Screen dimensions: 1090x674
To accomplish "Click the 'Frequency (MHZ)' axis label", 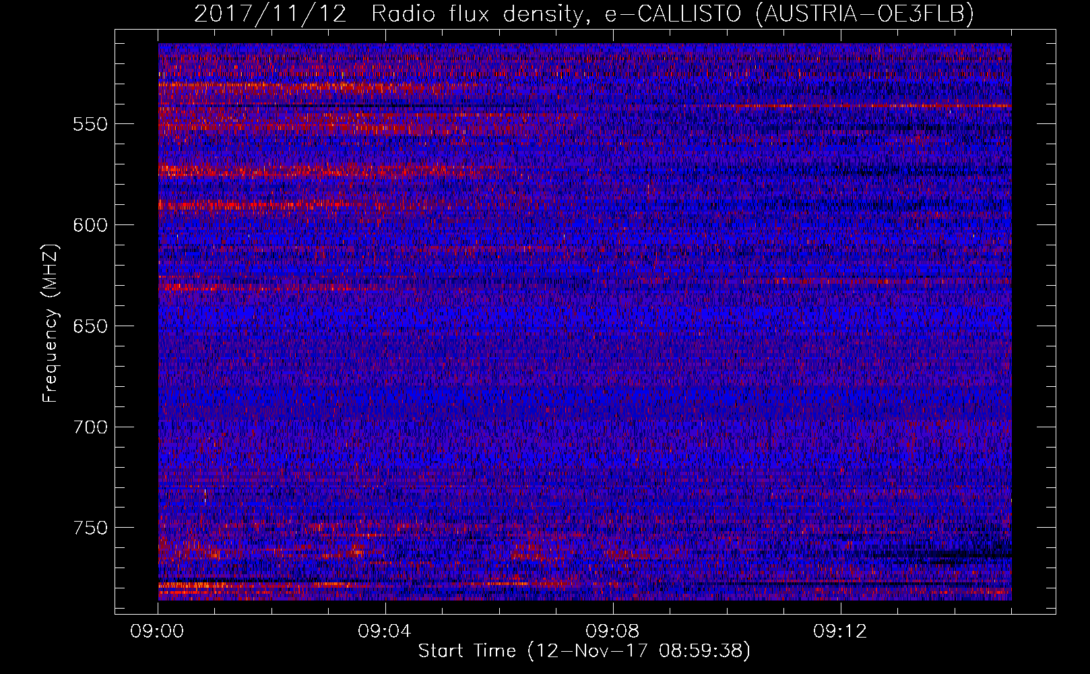I will [x=51, y=323].
